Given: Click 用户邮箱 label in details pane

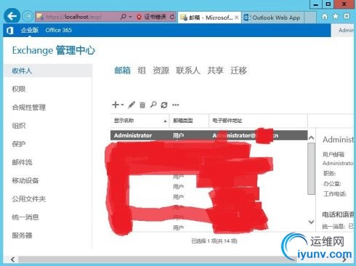Looking at the screenshot, I should pos(333,154).
